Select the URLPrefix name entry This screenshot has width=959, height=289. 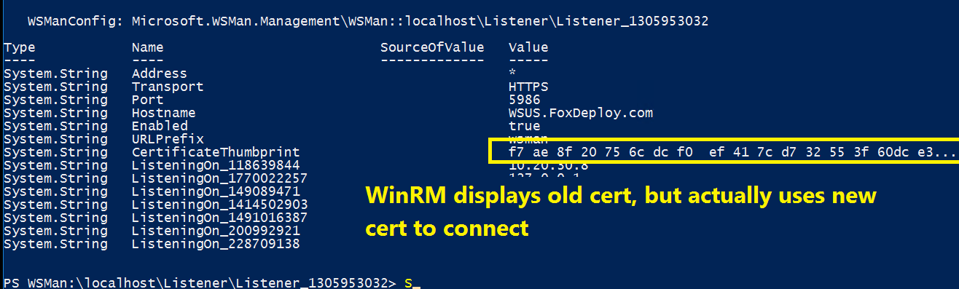pyautogui.click(x=168, y=139)
